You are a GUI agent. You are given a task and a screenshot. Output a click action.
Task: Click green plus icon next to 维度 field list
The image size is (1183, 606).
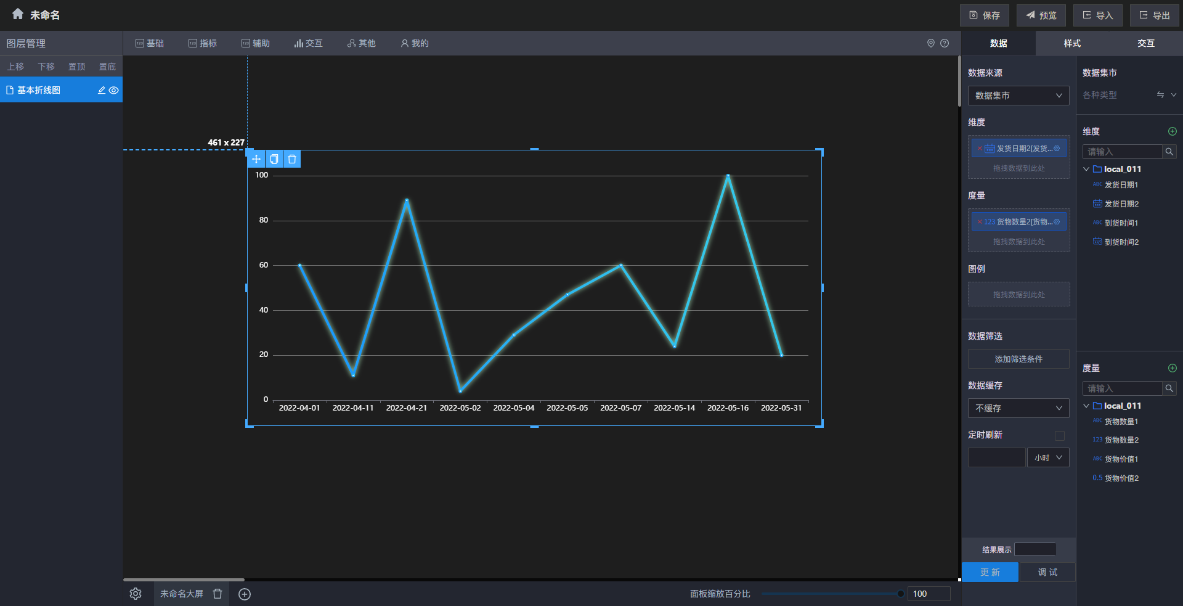1172,131
